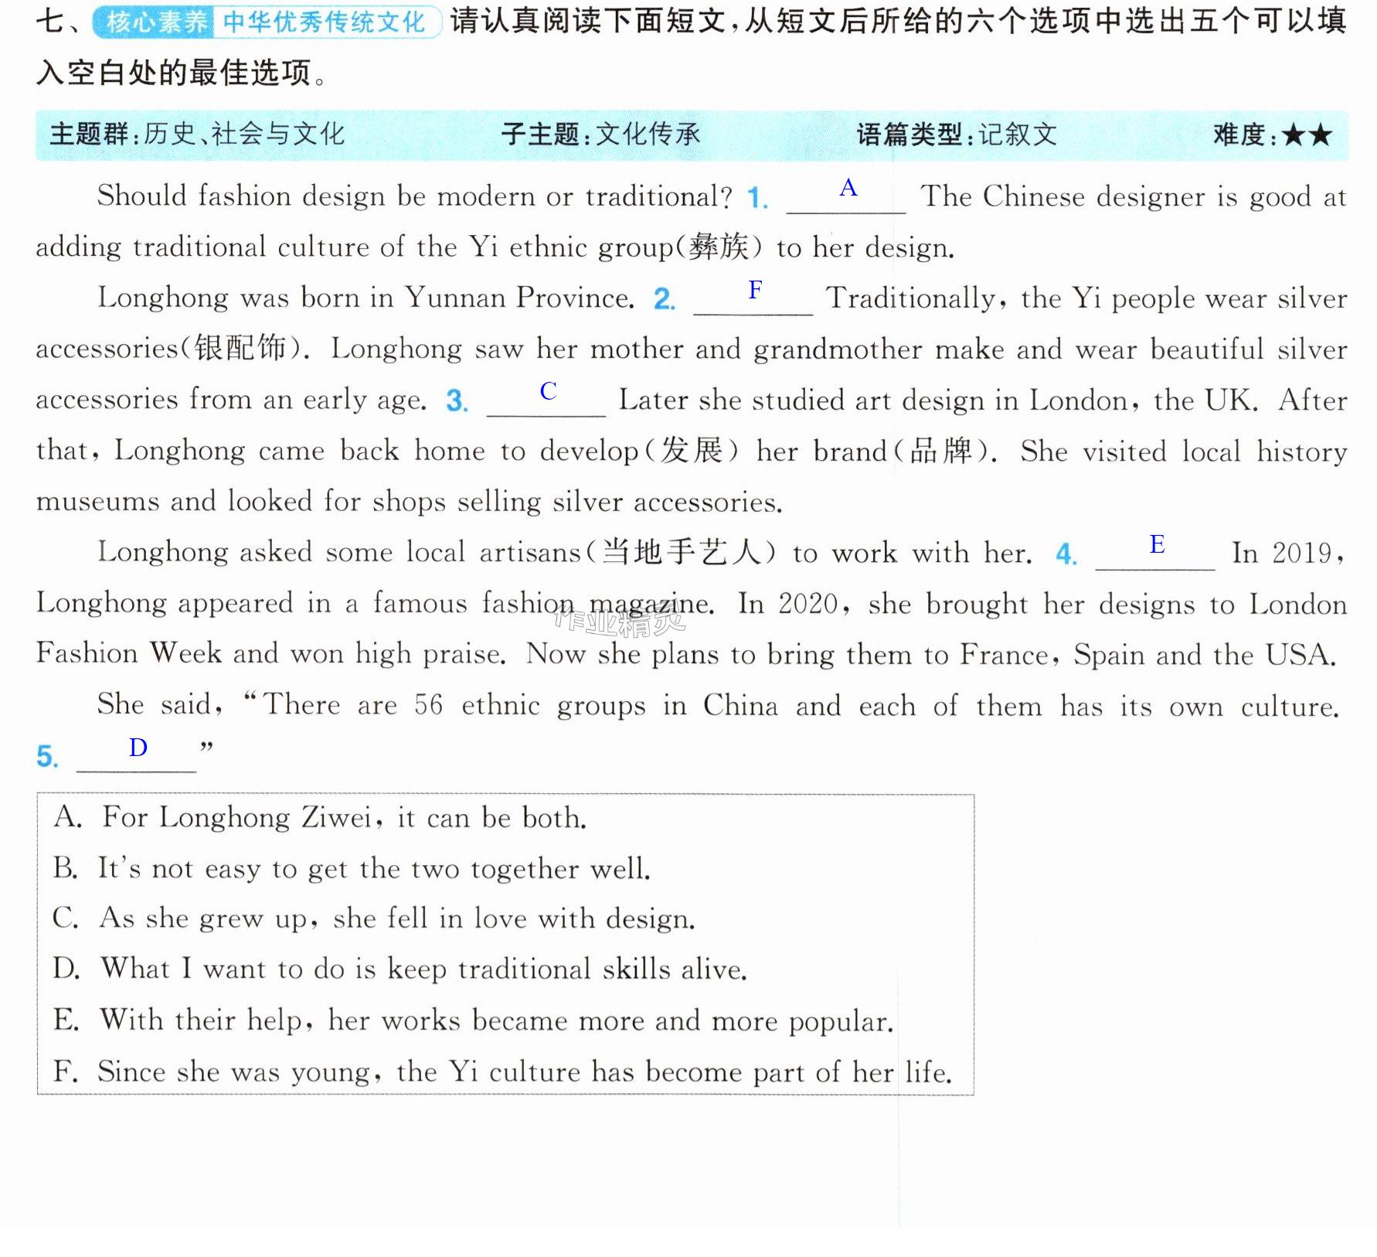Screen dimensions: 1377x1257
Task: Click the blue answer letter E
Action: [1157, 544]
